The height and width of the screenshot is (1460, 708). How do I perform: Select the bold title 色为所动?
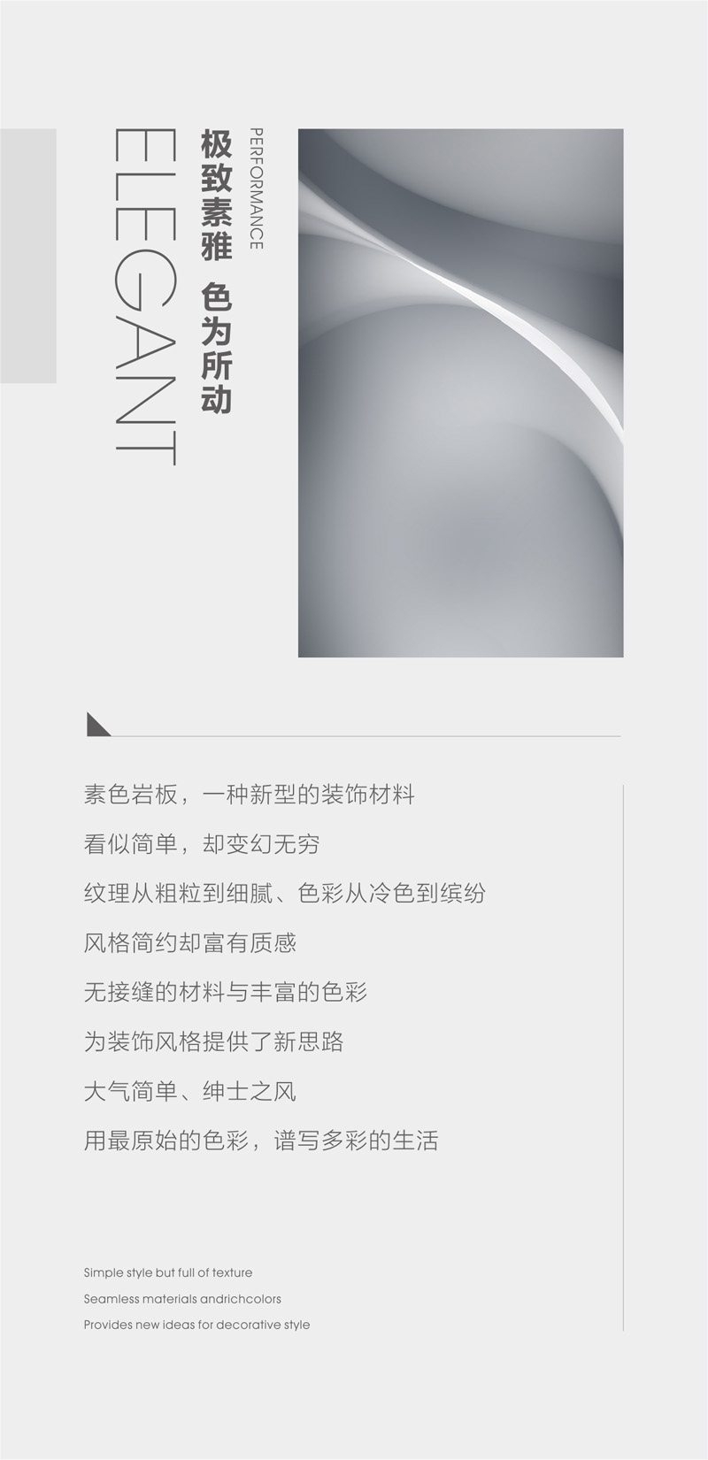pos(217,348)
